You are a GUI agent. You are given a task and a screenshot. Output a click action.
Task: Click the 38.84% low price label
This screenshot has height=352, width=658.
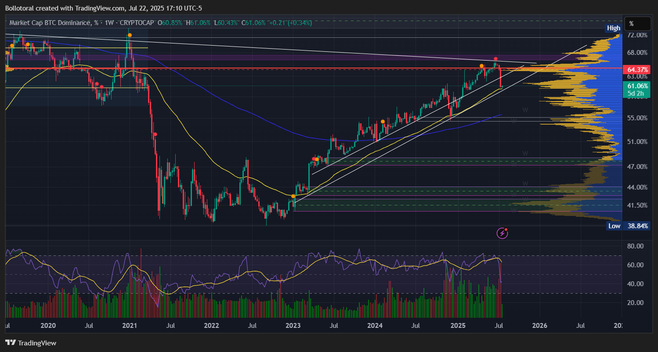pos(637,226)
